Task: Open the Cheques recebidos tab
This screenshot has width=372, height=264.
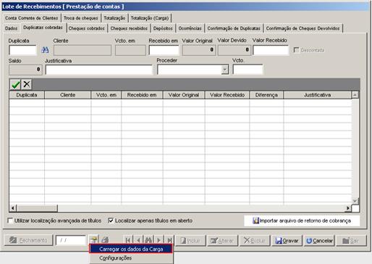Action: (x=129, y=28)
